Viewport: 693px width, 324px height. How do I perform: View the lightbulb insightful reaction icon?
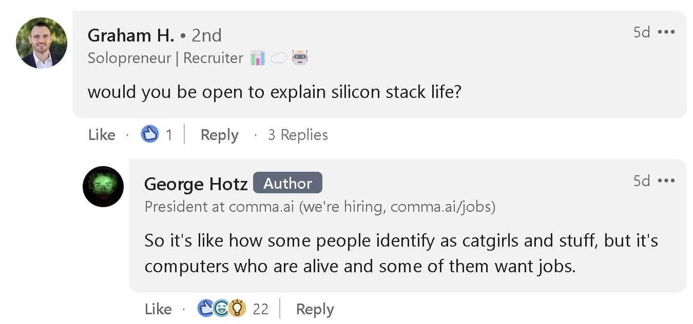pyautogui.click(x=237, y=308)
